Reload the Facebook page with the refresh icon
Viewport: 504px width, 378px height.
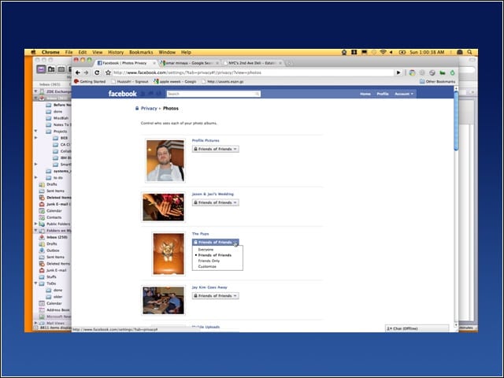(x=97, y=72)
